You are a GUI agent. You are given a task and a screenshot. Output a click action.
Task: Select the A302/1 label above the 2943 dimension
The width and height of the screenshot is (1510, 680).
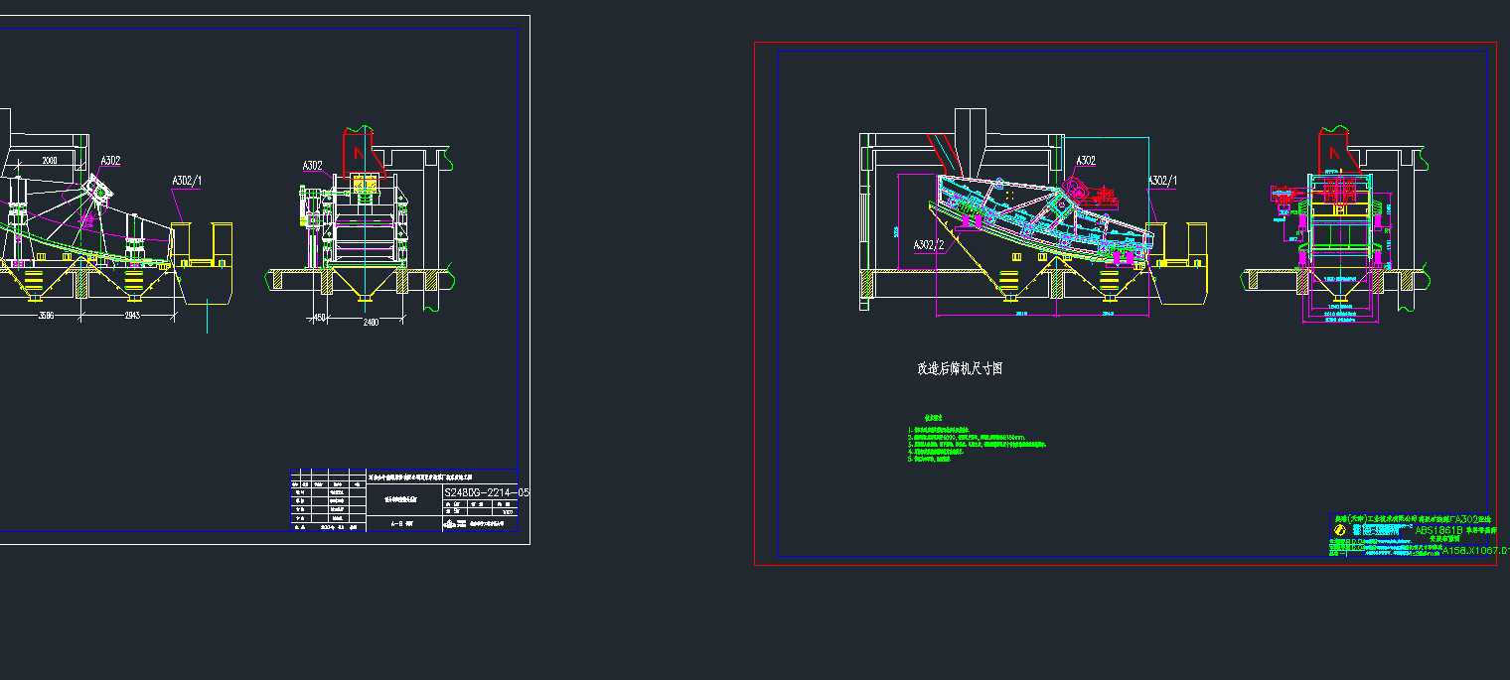[187, 181]
